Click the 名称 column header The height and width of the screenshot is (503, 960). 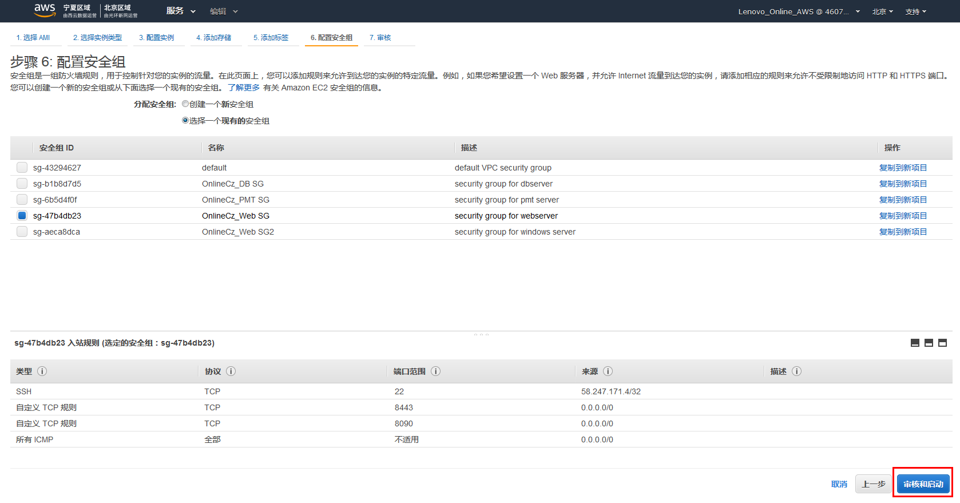tap(216, 148)
